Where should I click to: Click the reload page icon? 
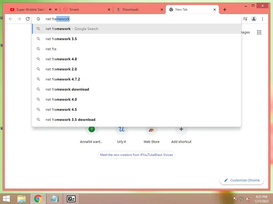pos(28,19)
